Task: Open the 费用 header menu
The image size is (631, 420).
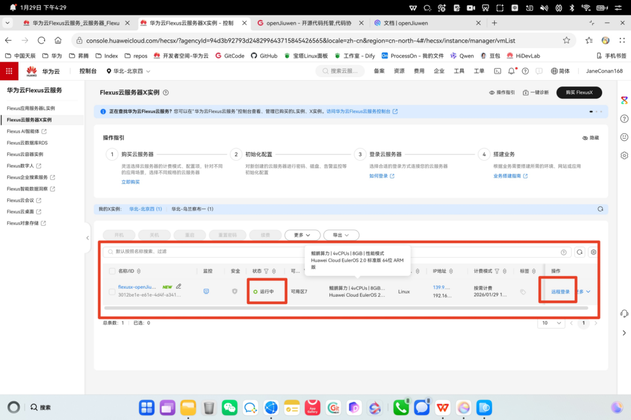Action: [419, 71]
